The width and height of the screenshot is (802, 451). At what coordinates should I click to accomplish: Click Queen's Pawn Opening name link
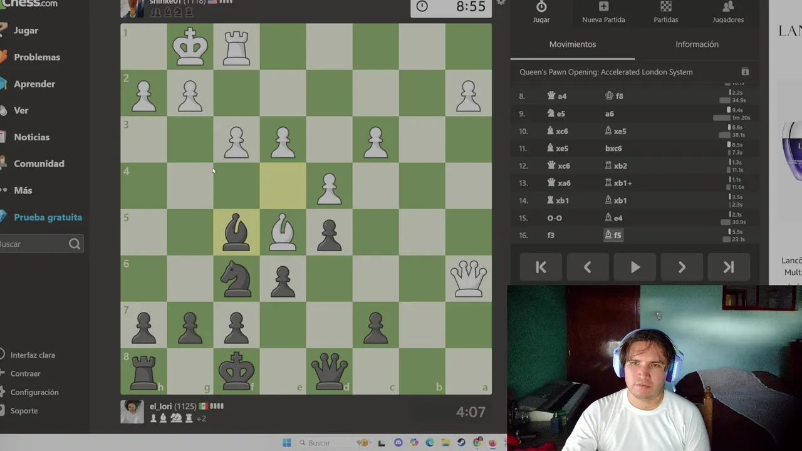606,72
